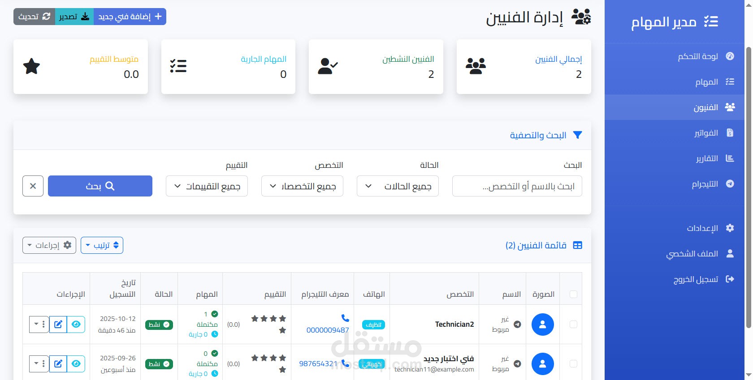Click the بحث search button
This screenshot has width=753, height=380.
100,186
